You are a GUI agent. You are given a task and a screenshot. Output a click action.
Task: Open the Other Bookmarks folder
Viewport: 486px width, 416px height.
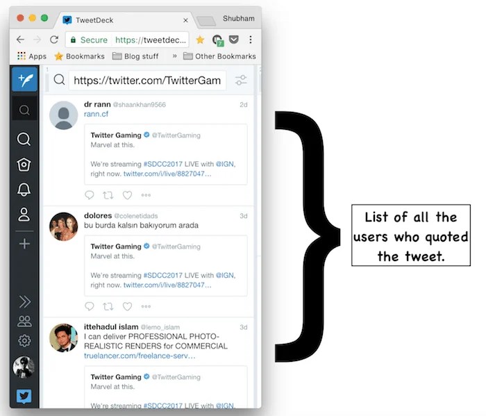click(219, 56)
